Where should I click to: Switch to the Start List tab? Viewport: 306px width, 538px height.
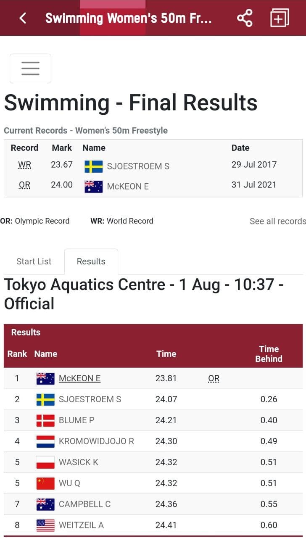[x=34, y=261]
